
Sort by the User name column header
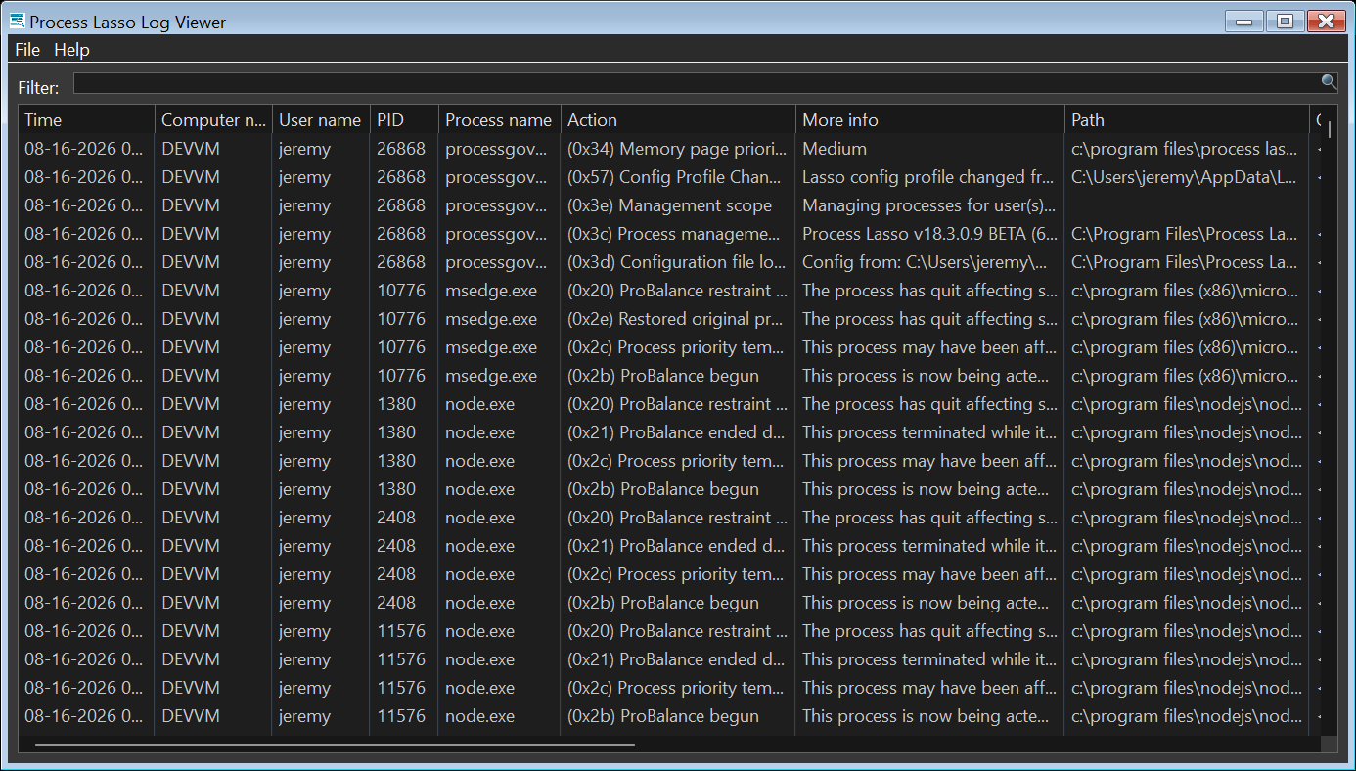click(321, 120)
